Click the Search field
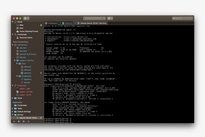The image size is (205, 137). pos(182,18)
